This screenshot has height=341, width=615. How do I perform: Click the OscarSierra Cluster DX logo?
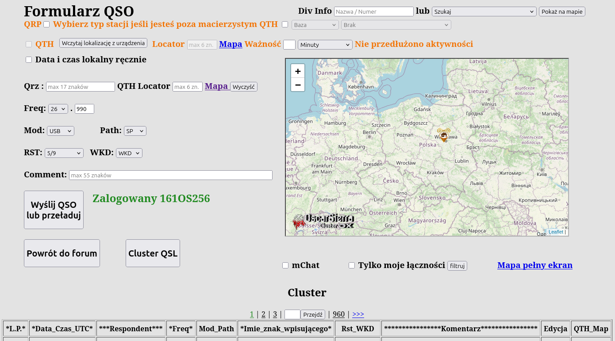(323, 221)
